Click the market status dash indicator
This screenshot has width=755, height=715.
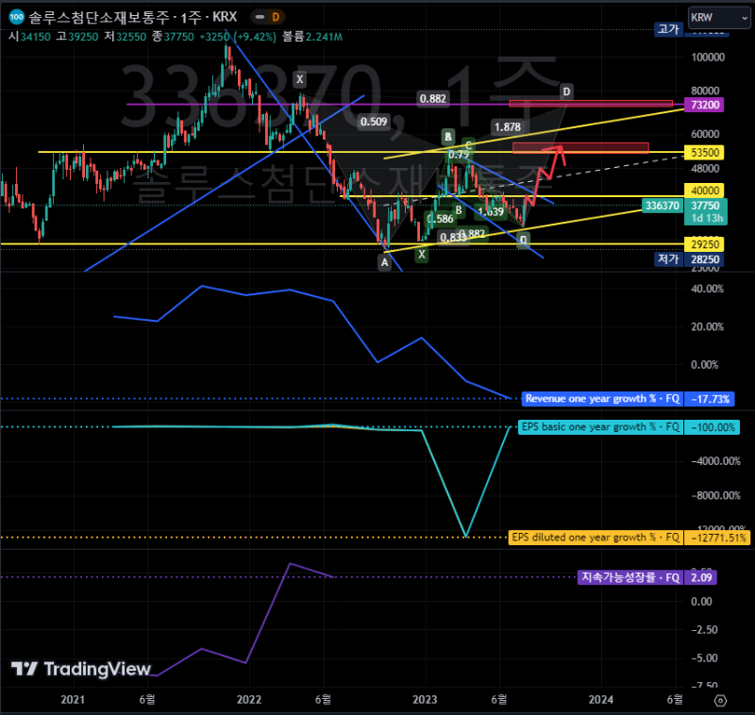click(x=260, y=17)
